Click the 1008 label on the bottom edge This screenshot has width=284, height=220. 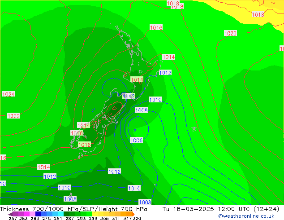(x=145, y=202)
